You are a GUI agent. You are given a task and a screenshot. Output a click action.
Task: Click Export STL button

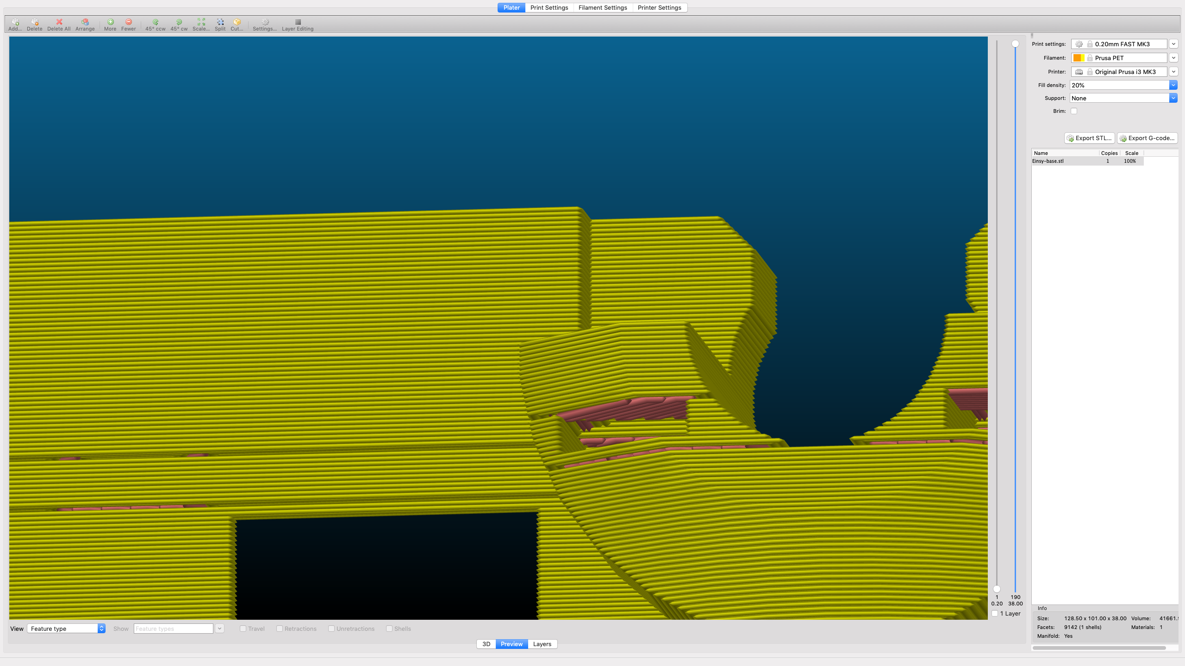(1089, 138)
